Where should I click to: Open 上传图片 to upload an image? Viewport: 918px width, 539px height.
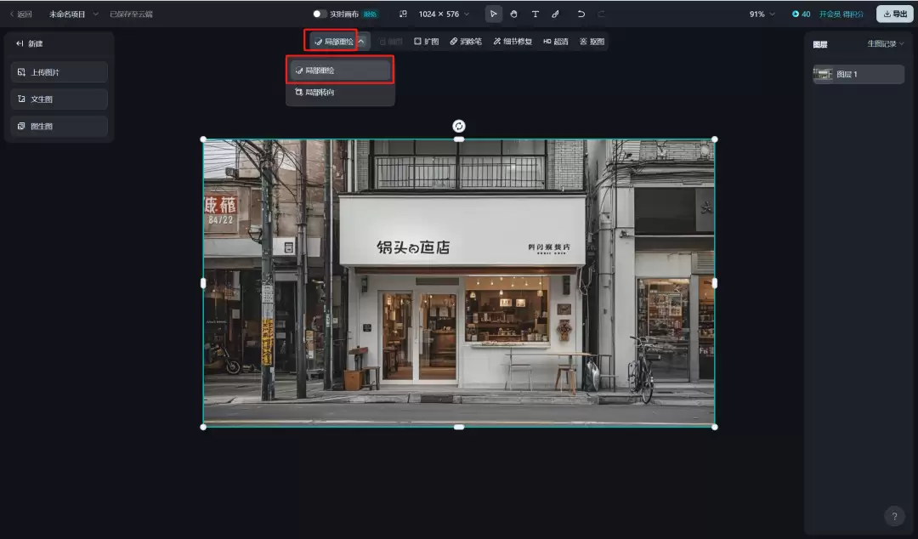(x=59, y=72)
